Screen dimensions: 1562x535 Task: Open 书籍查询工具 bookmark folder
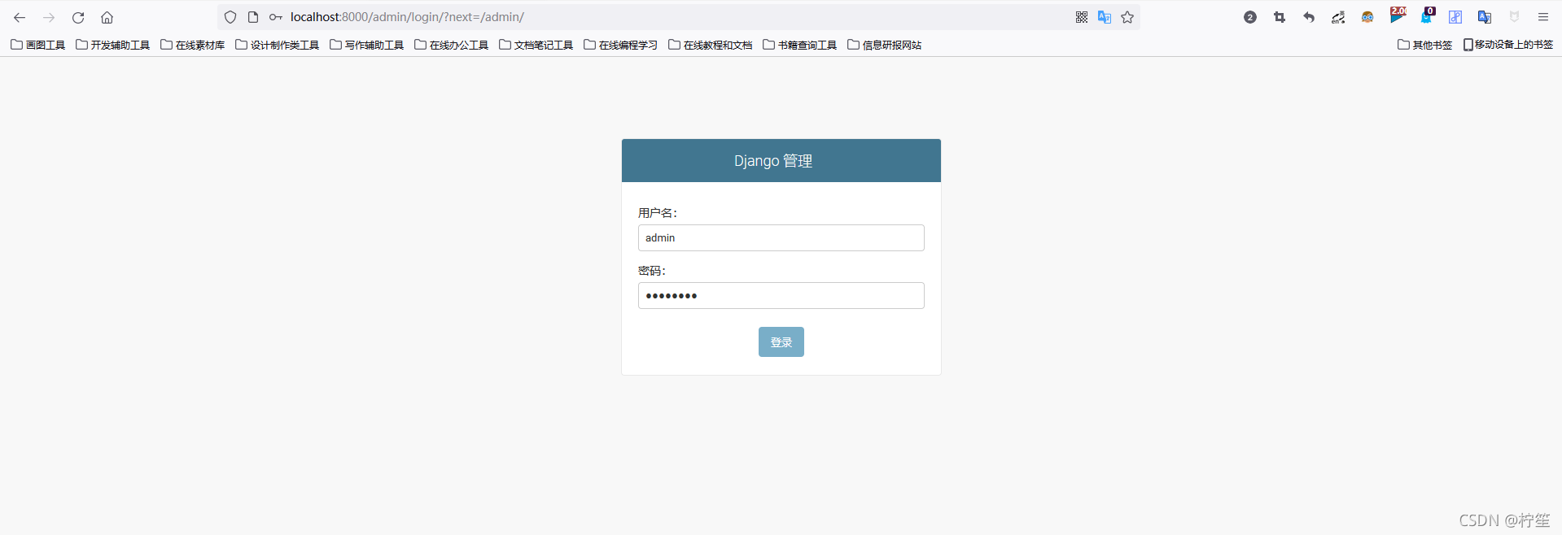[x=800, y=45]
